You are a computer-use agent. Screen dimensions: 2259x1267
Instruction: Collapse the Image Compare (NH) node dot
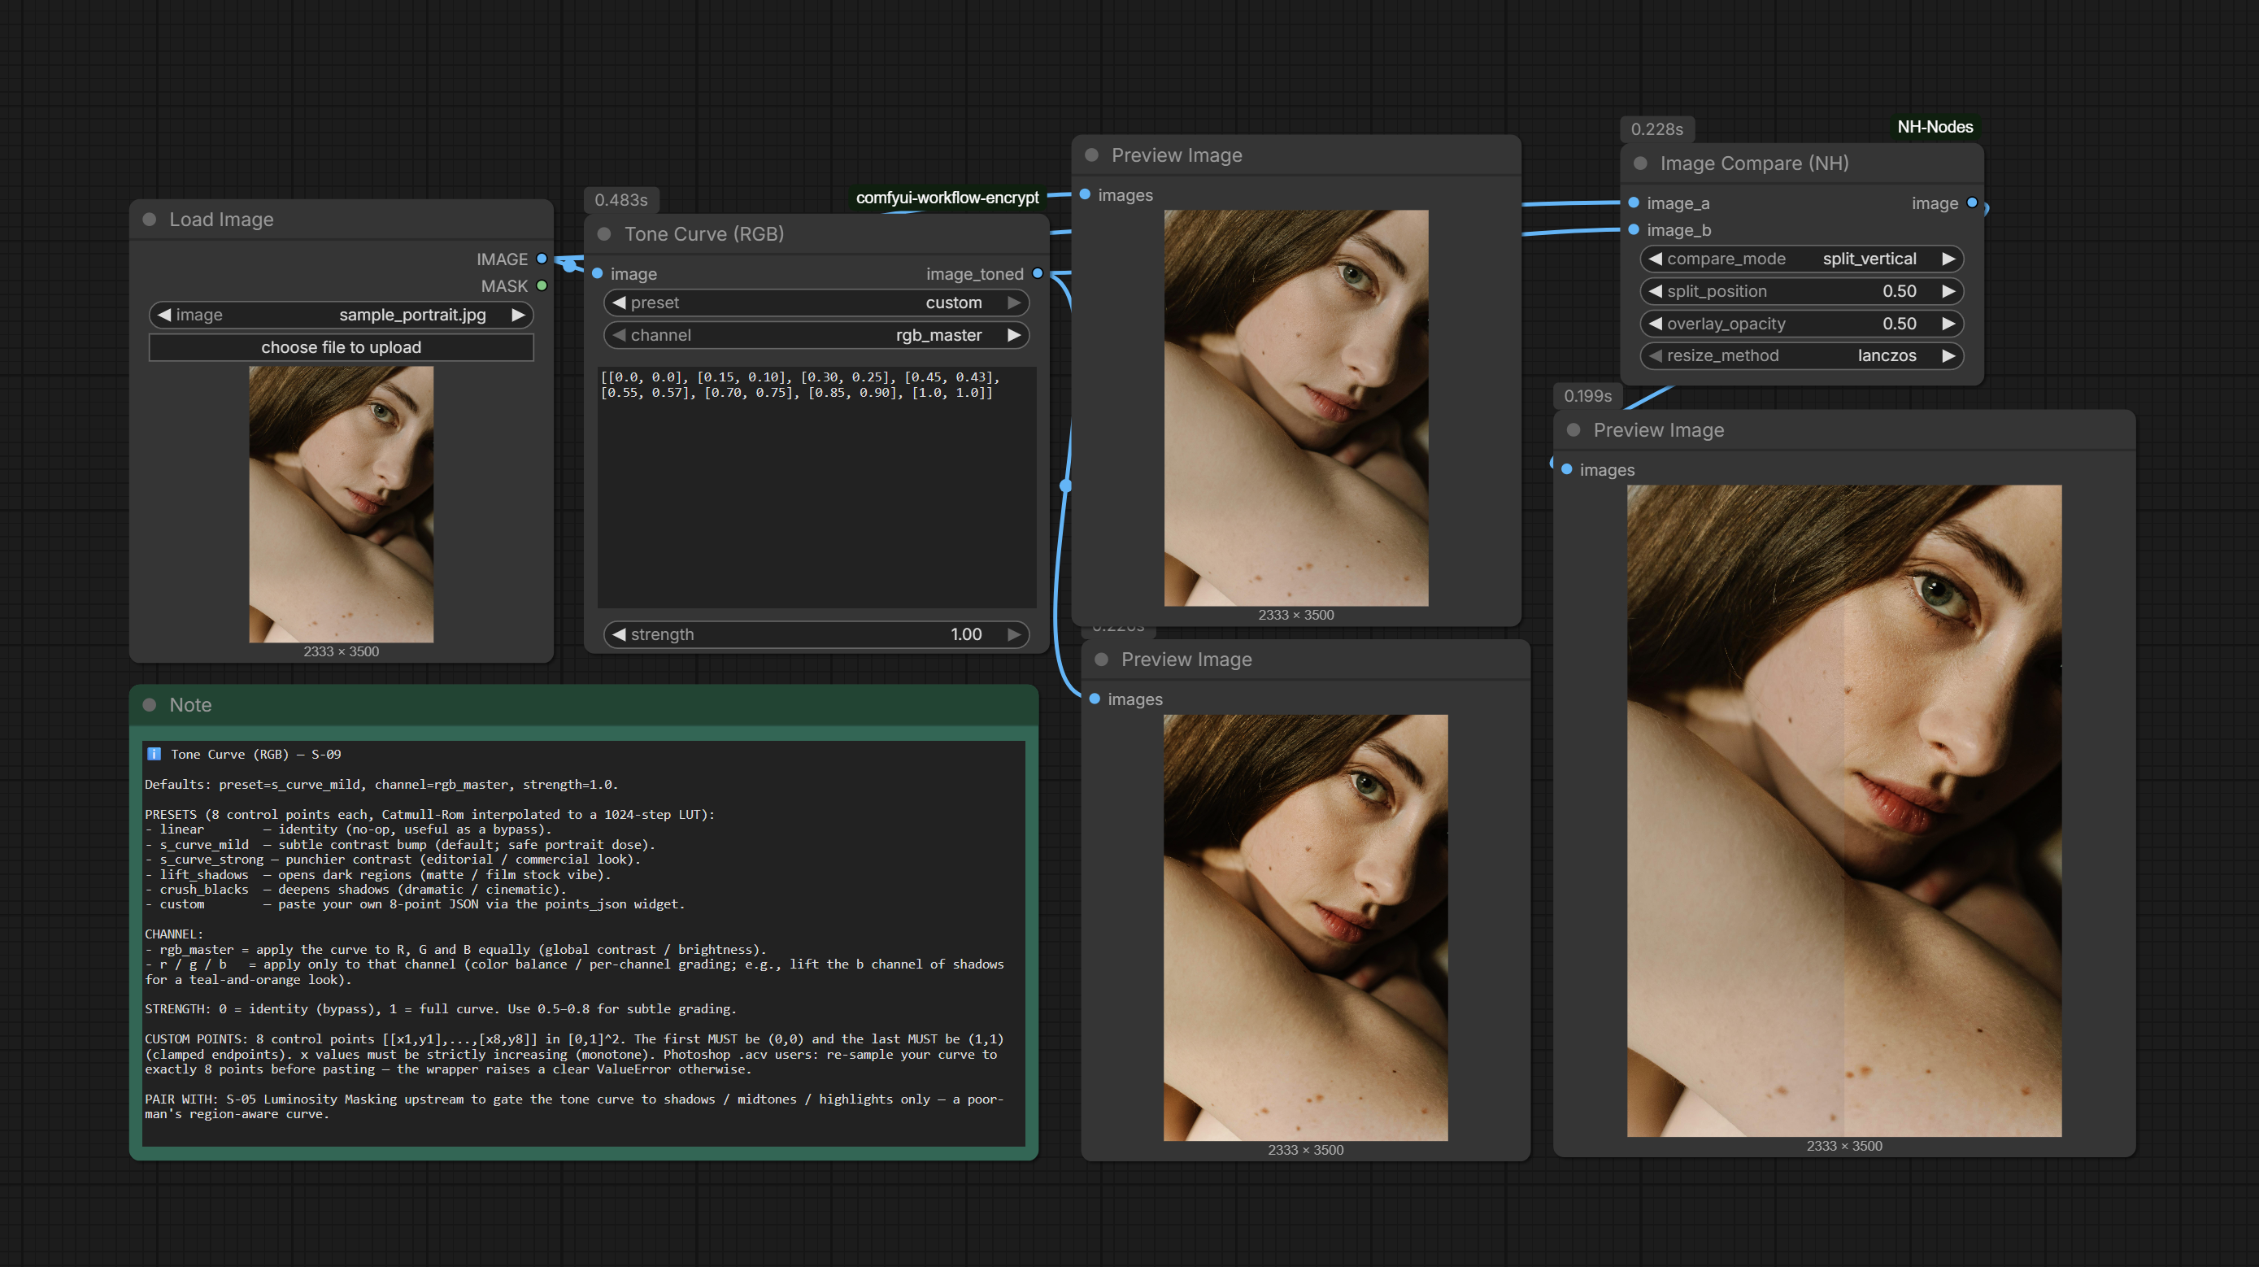1640,164
